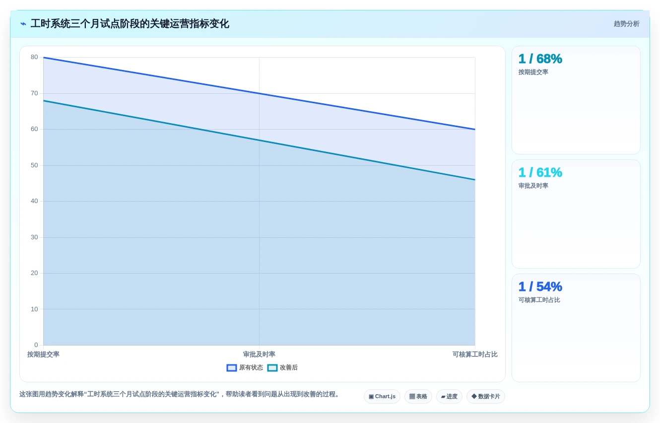
Task: Click the 80 y-axis tick label
Action: coord(34,57)
